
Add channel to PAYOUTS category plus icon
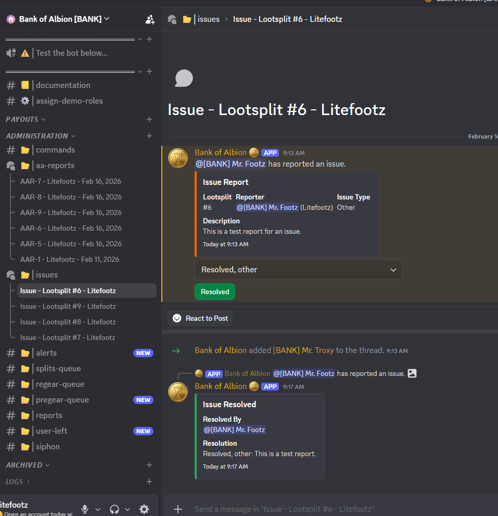coord(149,119)
